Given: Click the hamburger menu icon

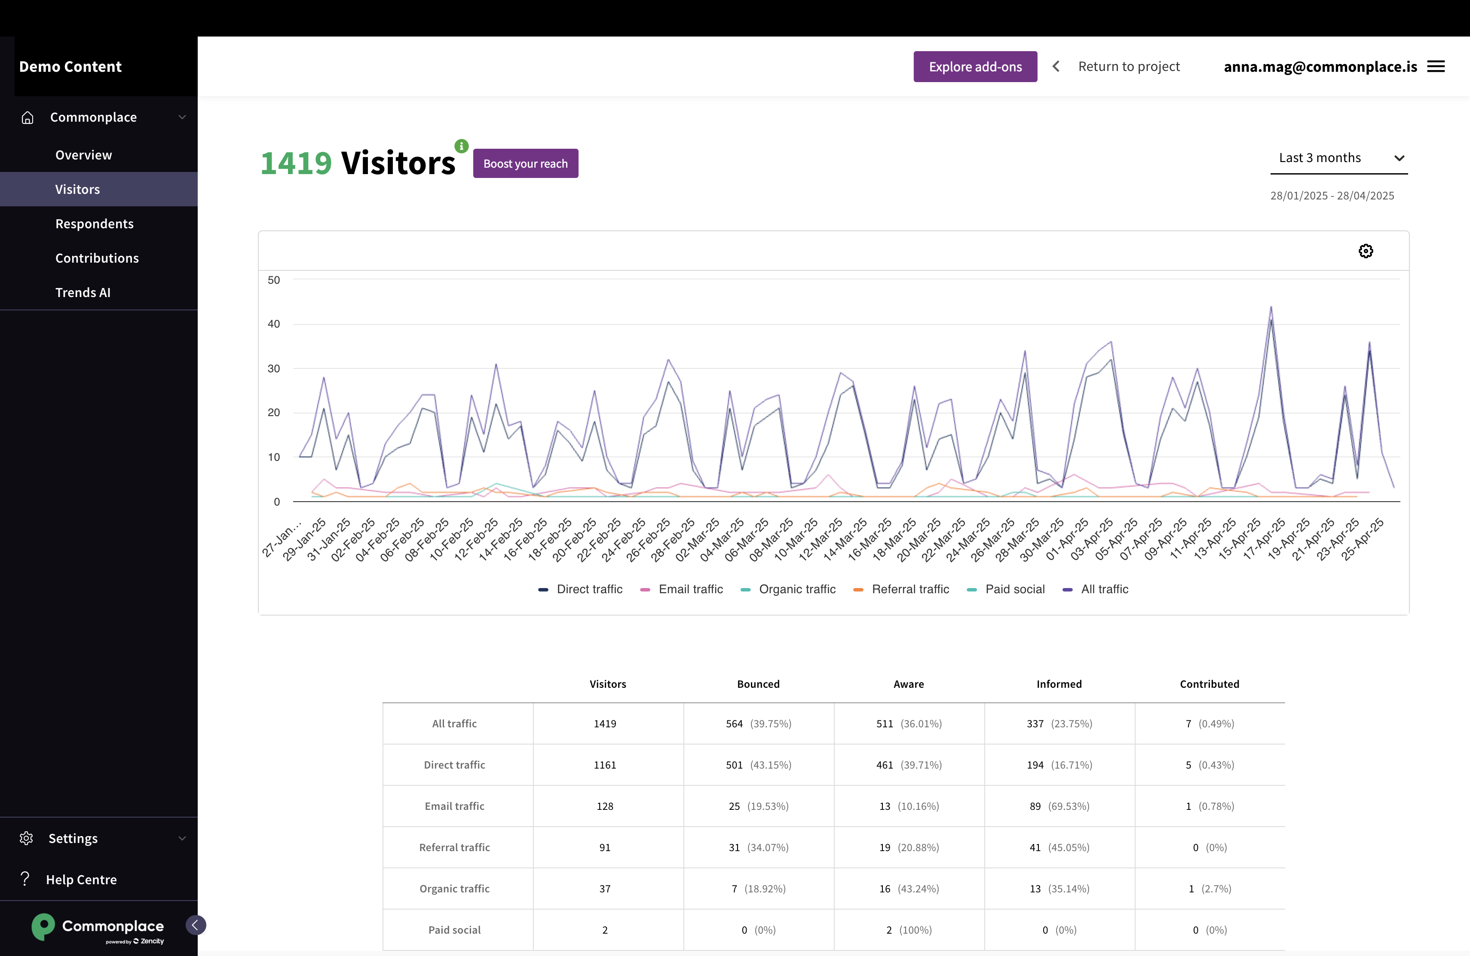Looking at the screenshot, I should [x=1436, y=67].
